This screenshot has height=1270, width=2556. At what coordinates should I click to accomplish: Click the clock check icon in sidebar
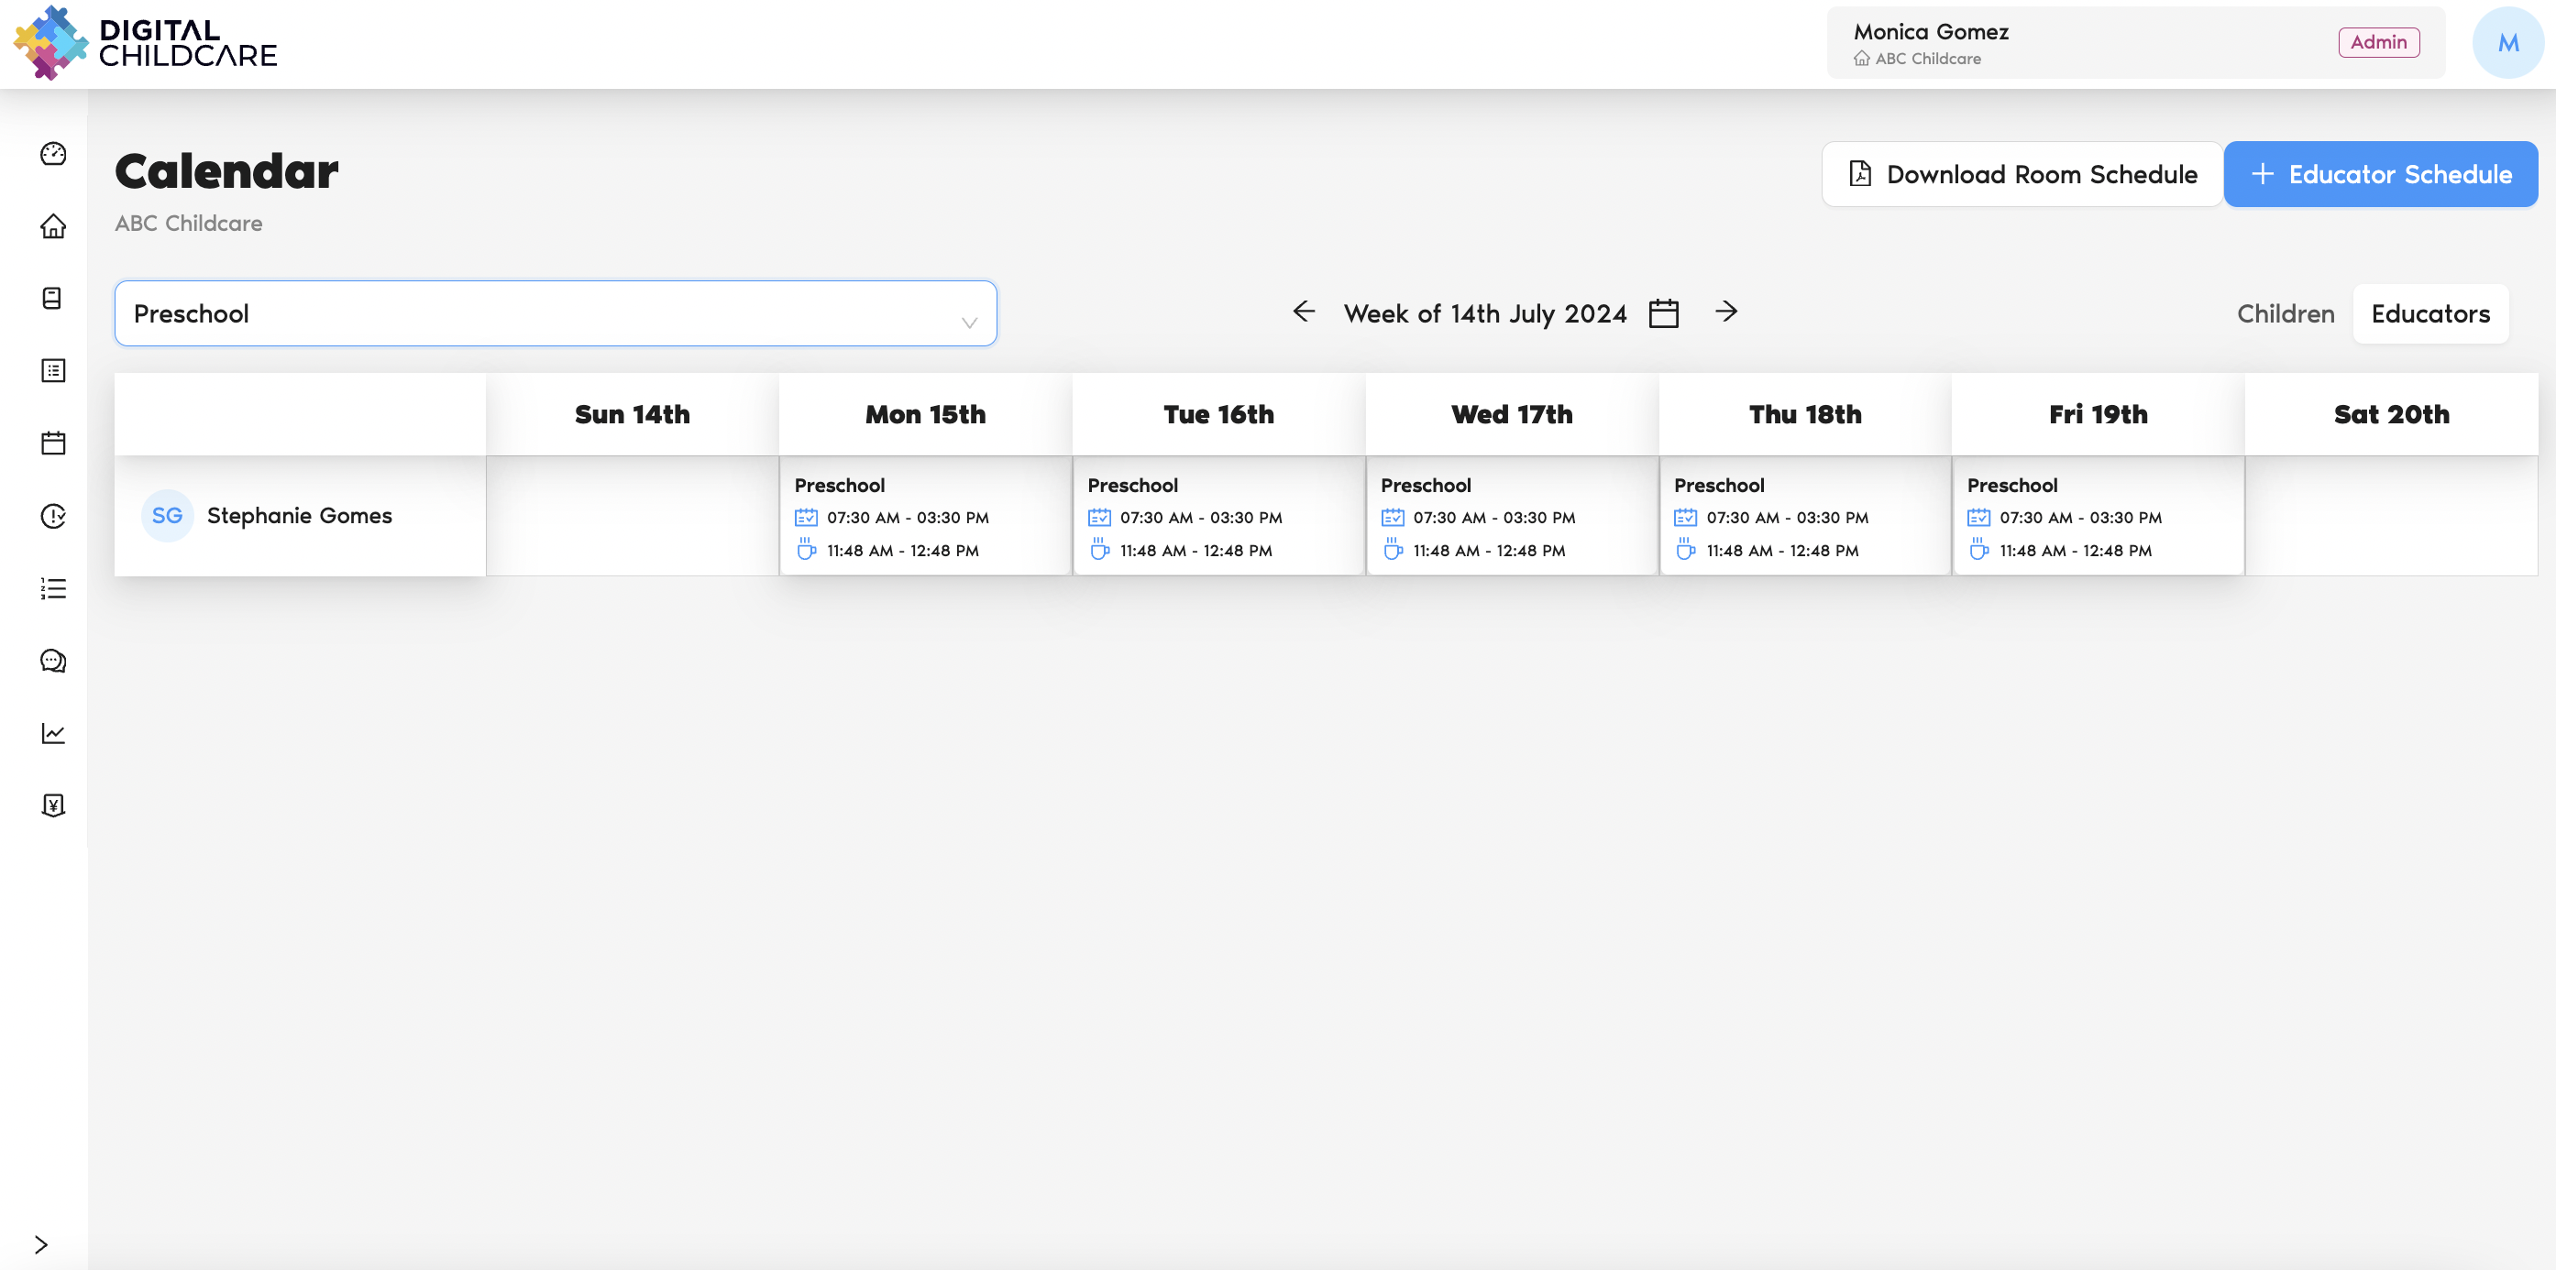pos(53,516)
